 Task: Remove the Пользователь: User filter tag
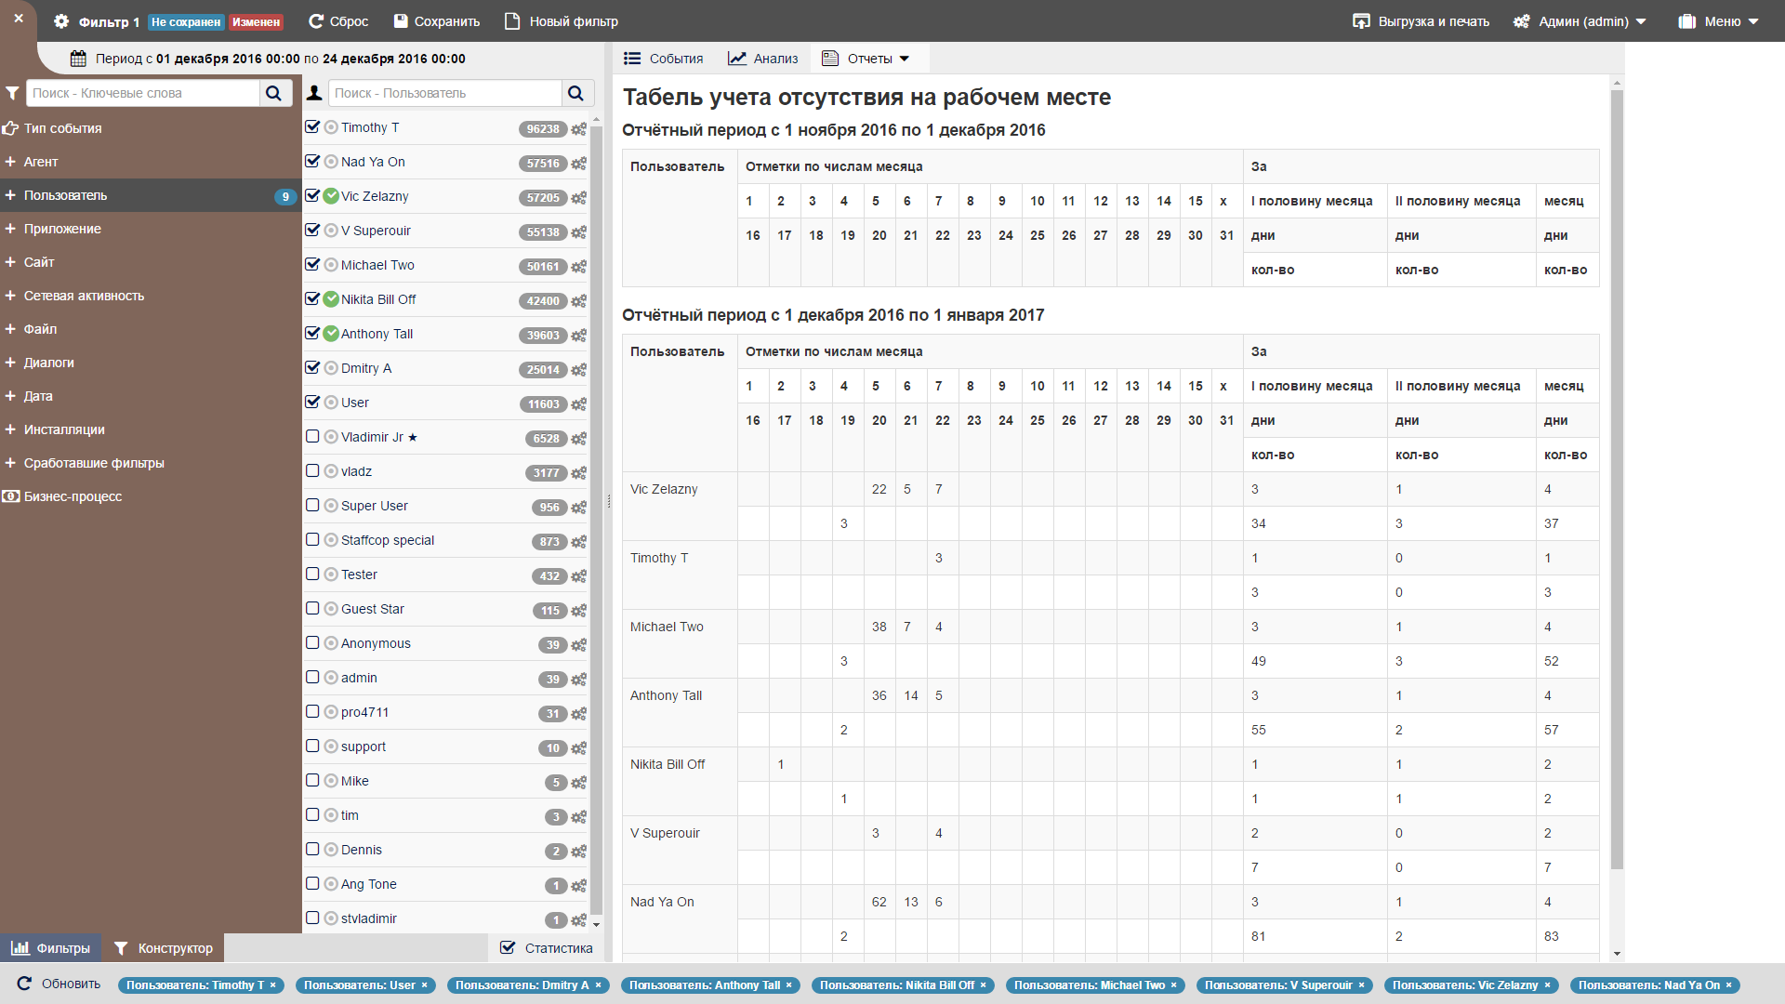tap(425, 985)
